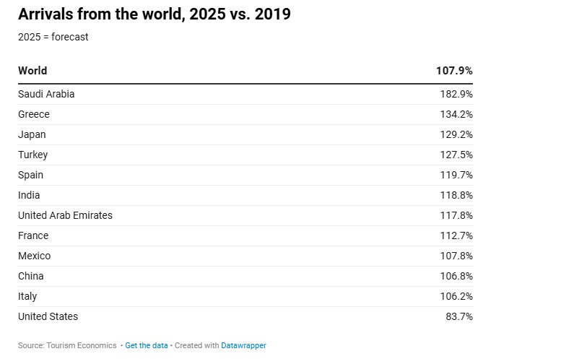The width and height of the screenshot is (574, 359).
Task: Click France's 112.7% value
Action: [x=456, y=235]
